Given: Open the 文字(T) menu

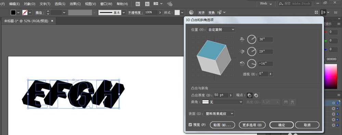Looking at the screenshot, I should click(45, 4).
